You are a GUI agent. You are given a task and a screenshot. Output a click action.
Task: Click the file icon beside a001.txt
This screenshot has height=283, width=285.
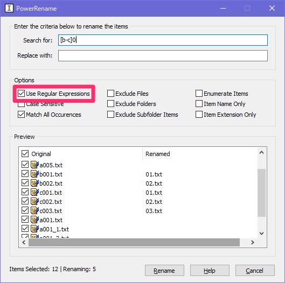pos(34,220)
